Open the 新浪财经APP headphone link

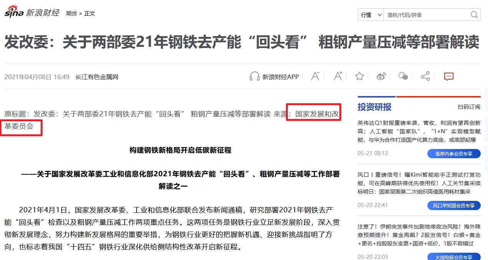pyautogui.click(x=274, y=77)
